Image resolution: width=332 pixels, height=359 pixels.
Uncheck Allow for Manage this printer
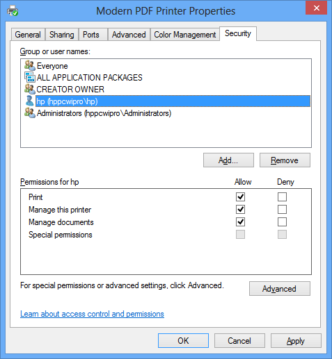pos(240,210)
